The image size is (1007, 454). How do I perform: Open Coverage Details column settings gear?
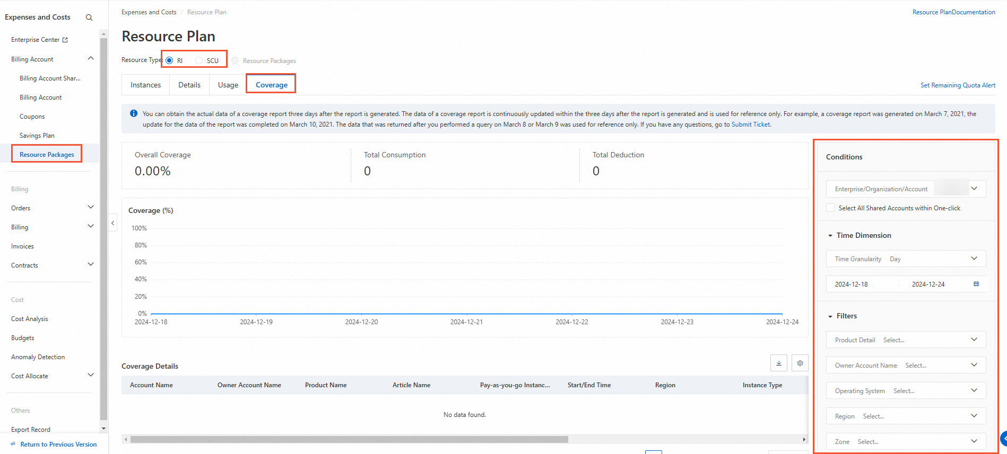tap(800, 363)
